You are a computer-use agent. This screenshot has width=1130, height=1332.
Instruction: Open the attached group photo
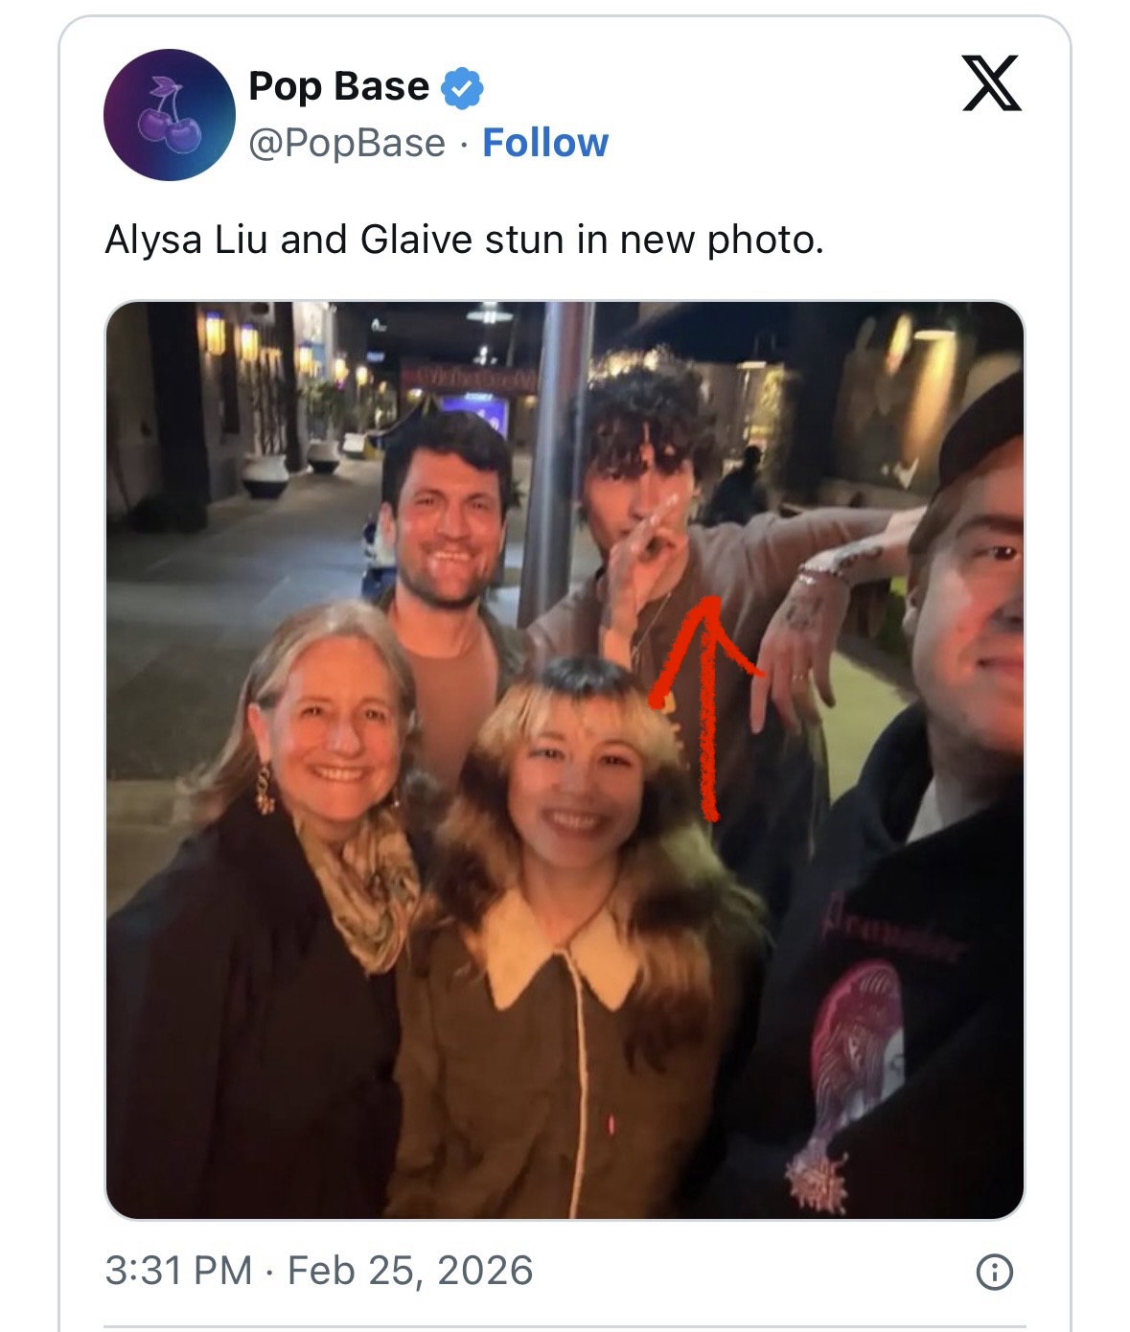coord(565,760)
